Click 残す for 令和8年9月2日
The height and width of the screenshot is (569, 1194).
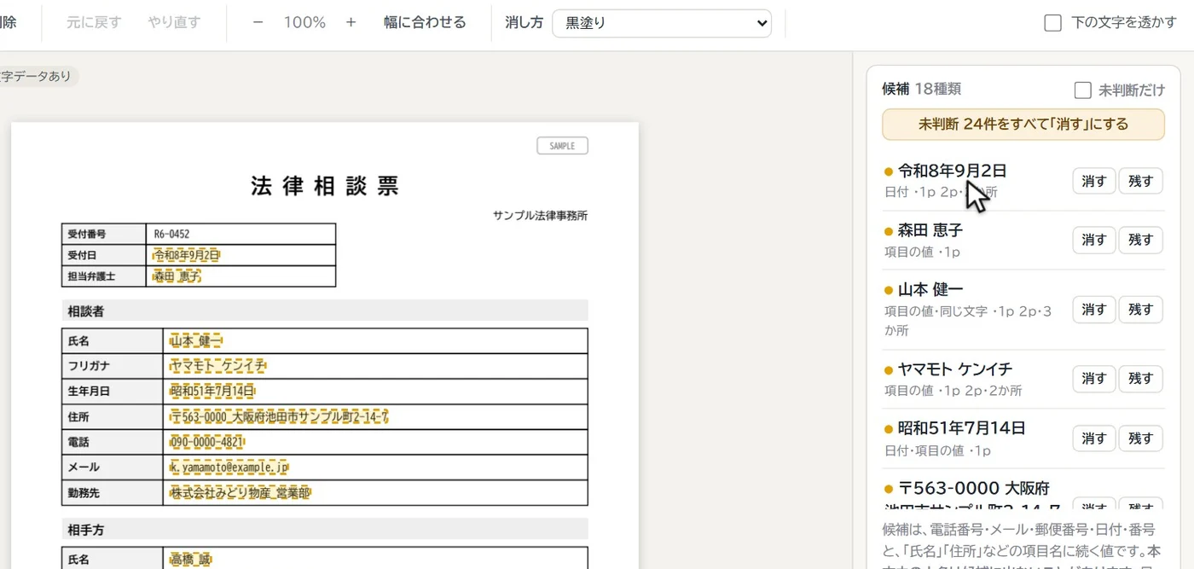1140,181
